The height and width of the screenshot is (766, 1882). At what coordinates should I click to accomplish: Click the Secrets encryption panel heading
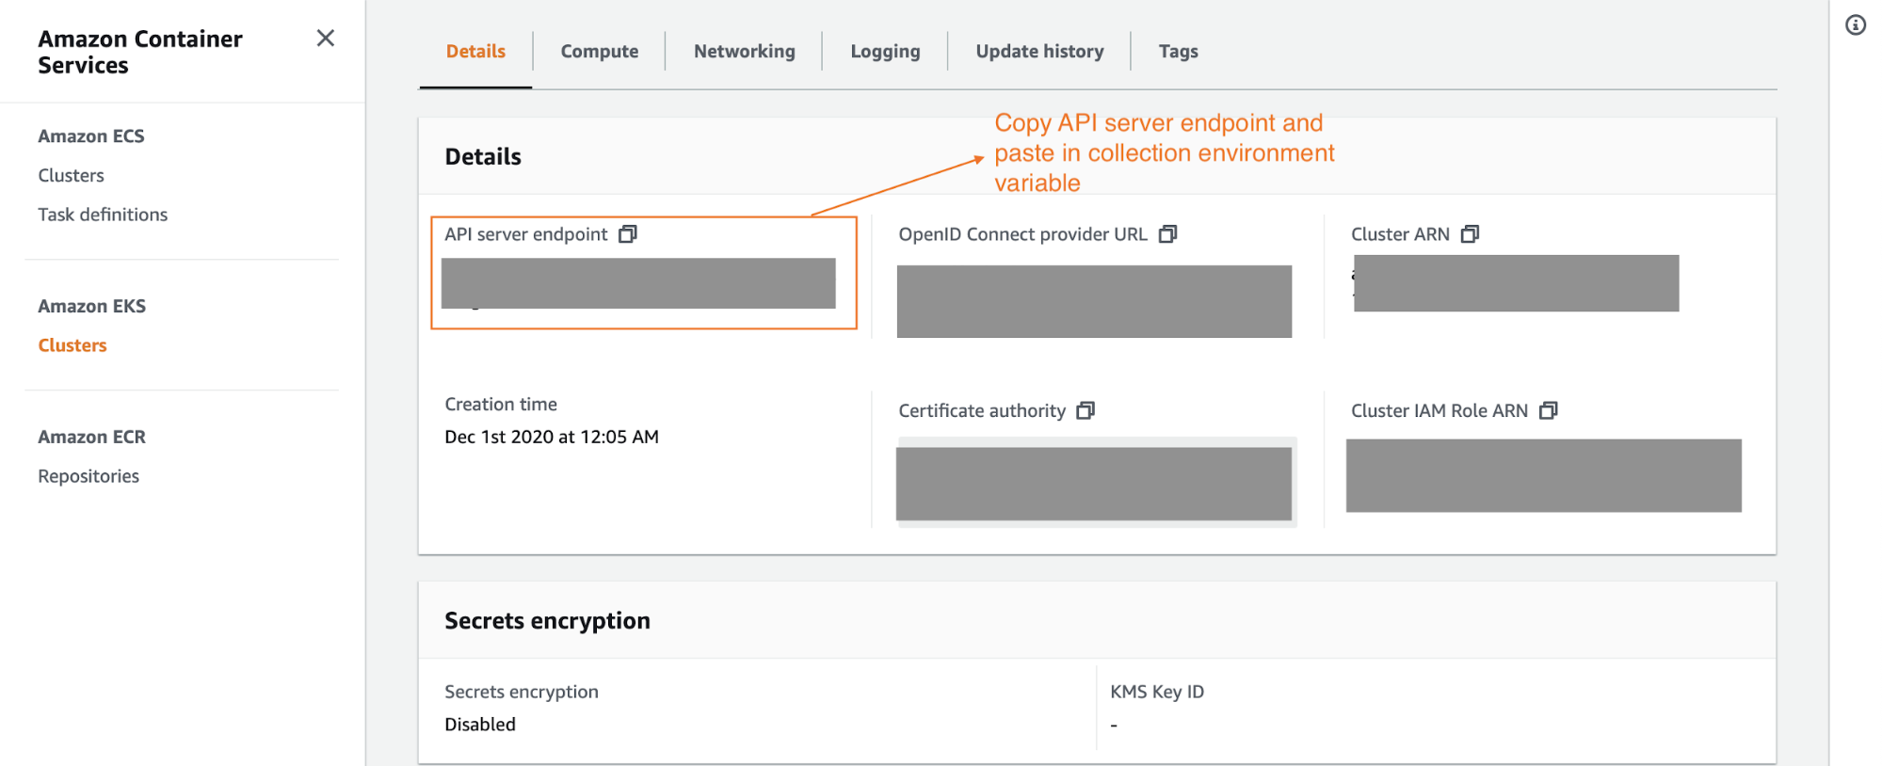pos(548,621)
